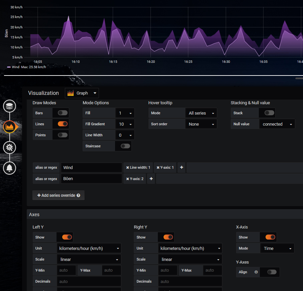The width and height of the screenshot is (303, 291).
Task: Remove the Line width: 1 override
Action: [x=127, y=168]
